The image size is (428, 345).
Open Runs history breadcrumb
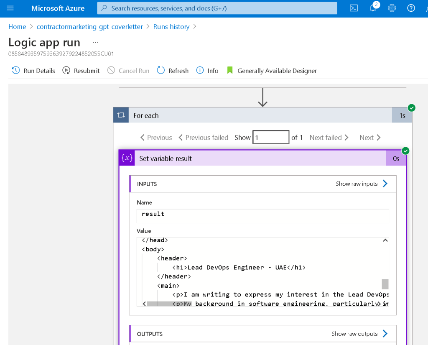[x=171, y=26]
